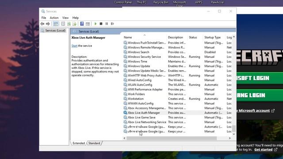Click the green Start Service icon
Screen dimensions: 283x159
pos(96,23)
